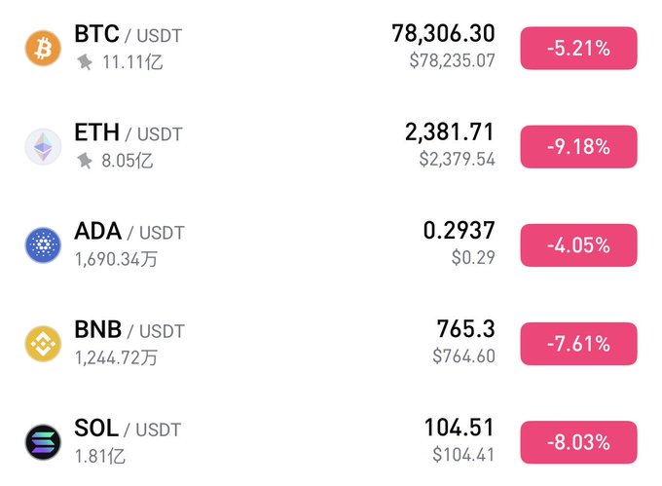Tap the BTC -5.21% change badge

click(578, 49)
